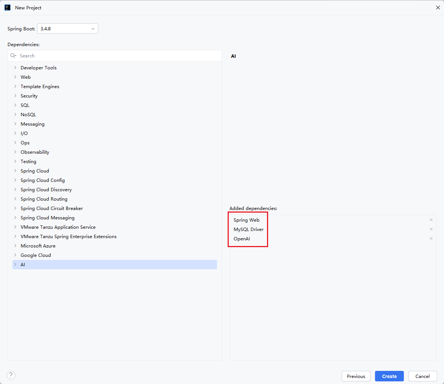Expand the Developer Tools chevron
Screen dimensions: 444x384
15,67
